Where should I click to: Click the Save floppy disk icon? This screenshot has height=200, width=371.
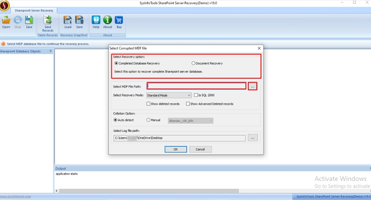(29, 21)
